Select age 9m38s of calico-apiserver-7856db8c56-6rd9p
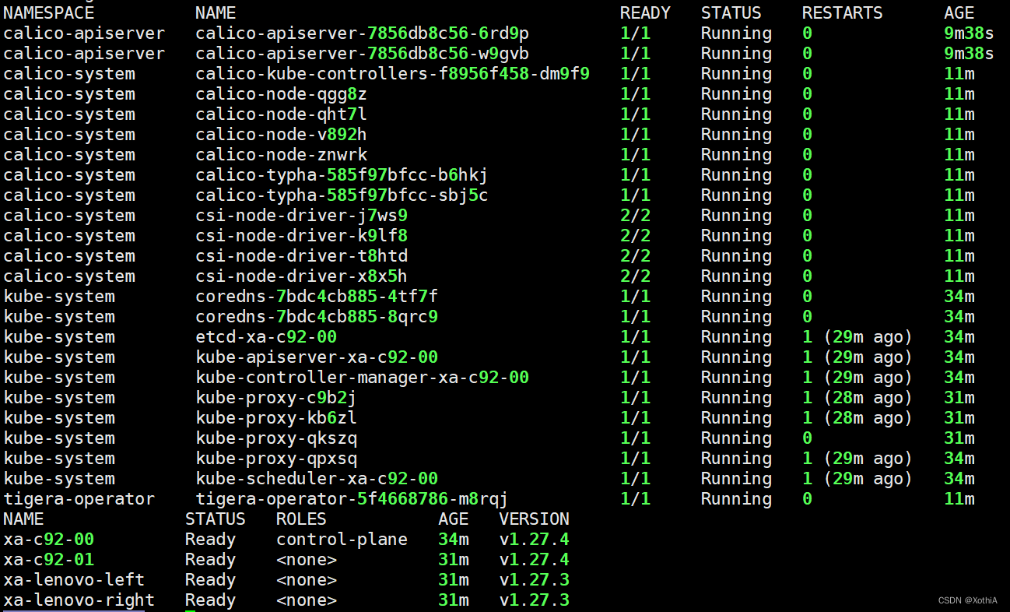The image size is (1010, 612). (x=969, y=33)
